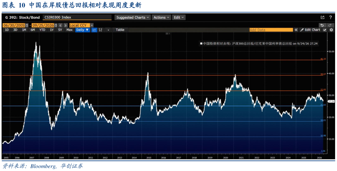
Task: Undo the last chart change
Action: [322, 25]
